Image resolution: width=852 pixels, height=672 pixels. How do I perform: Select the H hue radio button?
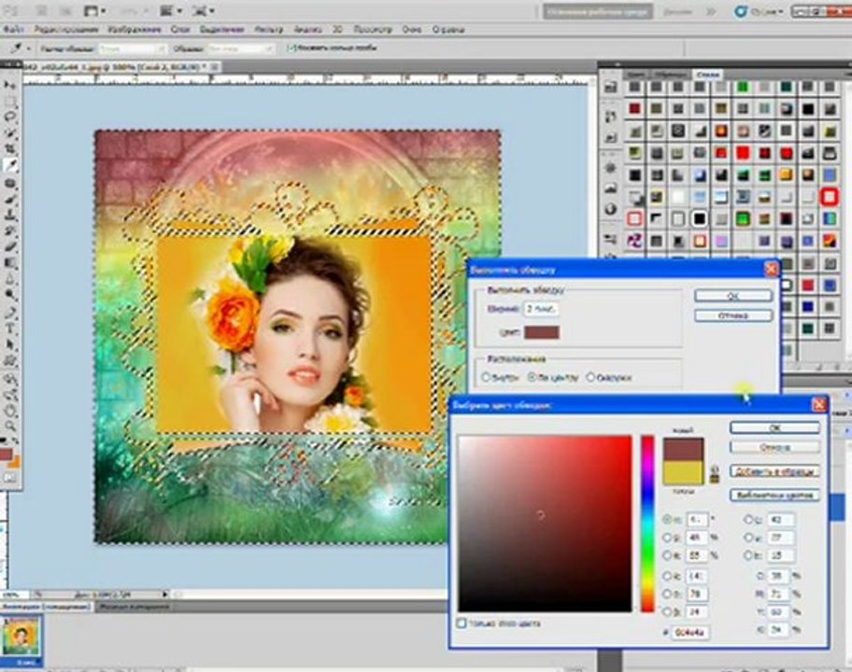(667, 520)
